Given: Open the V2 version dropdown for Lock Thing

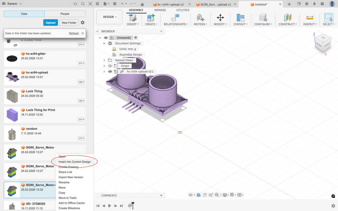Looking at the screenshot, I should [81, 101].
